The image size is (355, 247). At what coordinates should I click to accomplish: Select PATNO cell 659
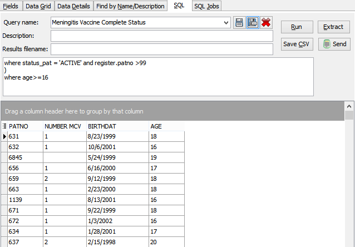tap(25, 179)
